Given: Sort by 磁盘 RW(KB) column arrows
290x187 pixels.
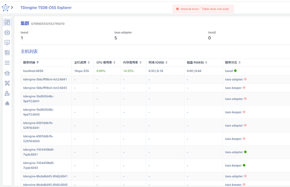Looking at the screenshot, I should 206,62.
